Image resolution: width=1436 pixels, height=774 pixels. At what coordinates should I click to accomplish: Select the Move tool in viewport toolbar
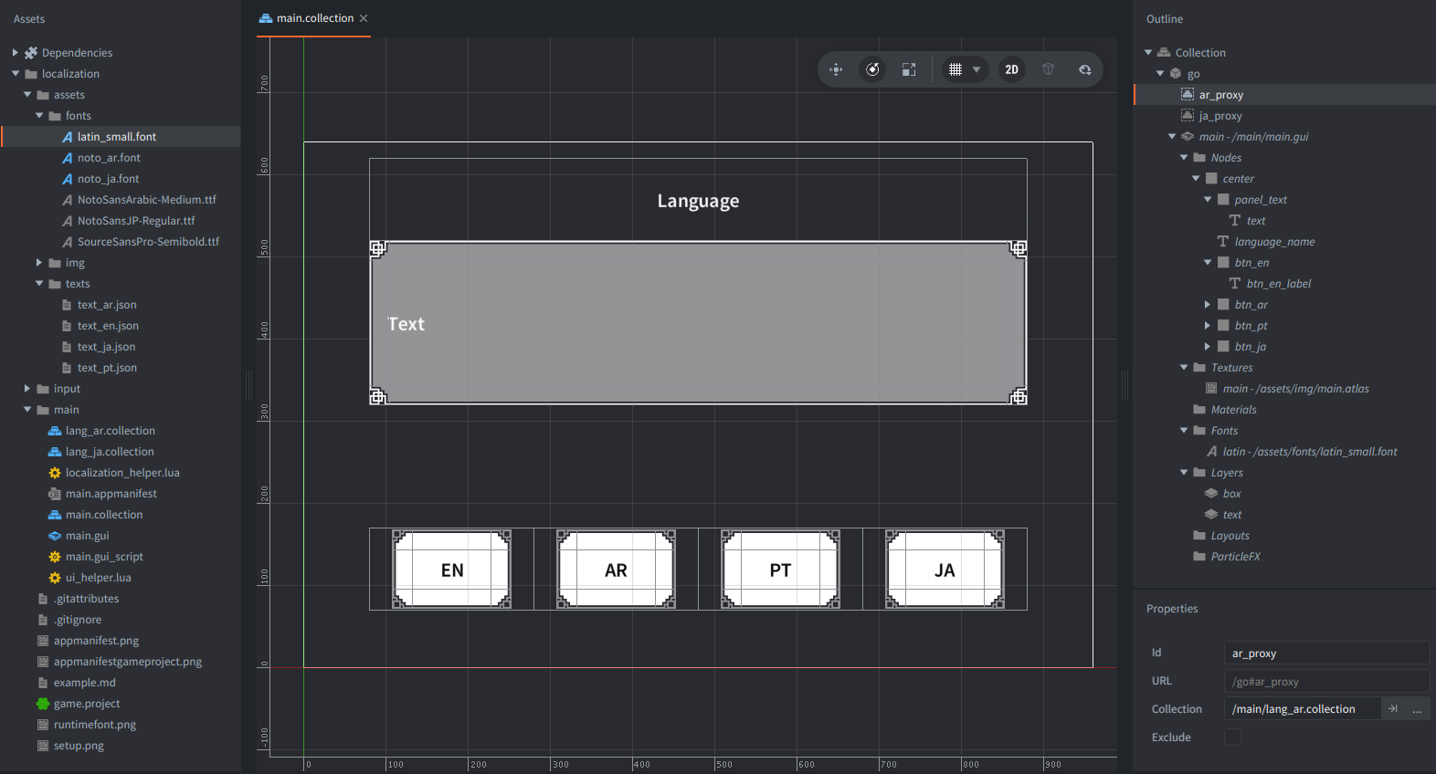[836, 69]
